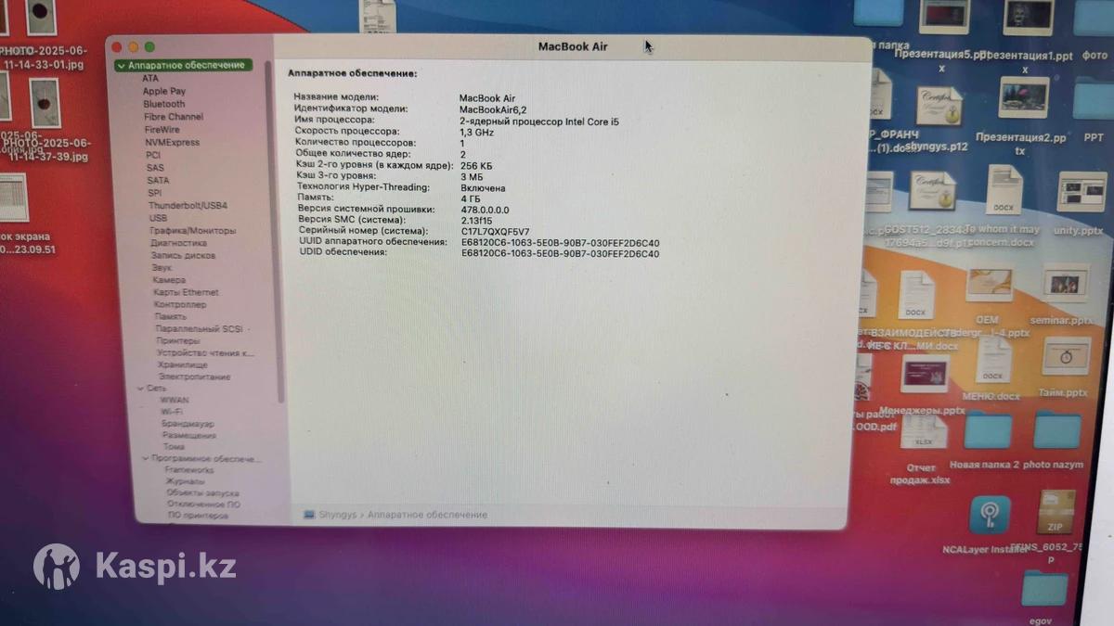The image size is (1114, 626).
Task: Select the Тайм.pptx presentation file
Action: 1065,356
